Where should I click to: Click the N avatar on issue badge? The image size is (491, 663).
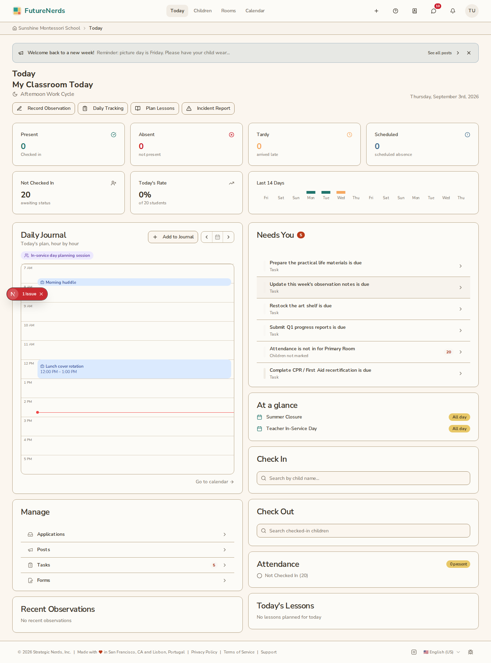point(13,294)
